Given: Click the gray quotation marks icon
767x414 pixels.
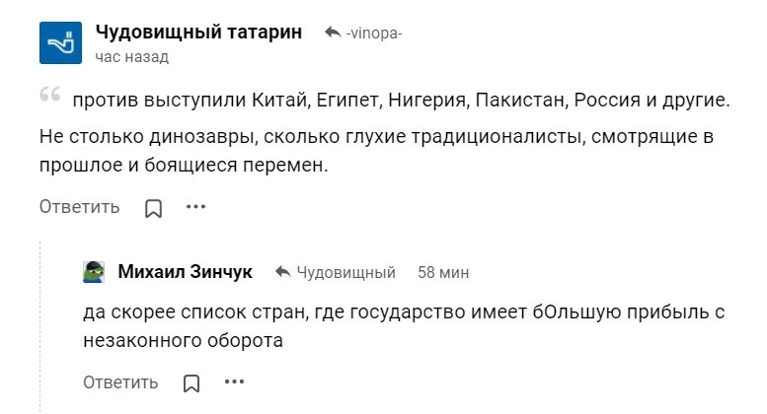Looking at the screenshot, I should click(x=50, y=98).
